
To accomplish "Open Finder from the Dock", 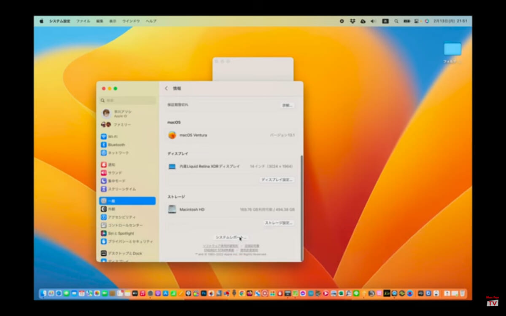I will point(43,293).
